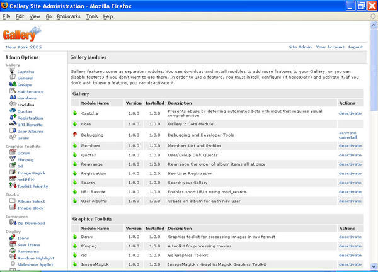Click the Modules sidebar icon

pos(13,104)
